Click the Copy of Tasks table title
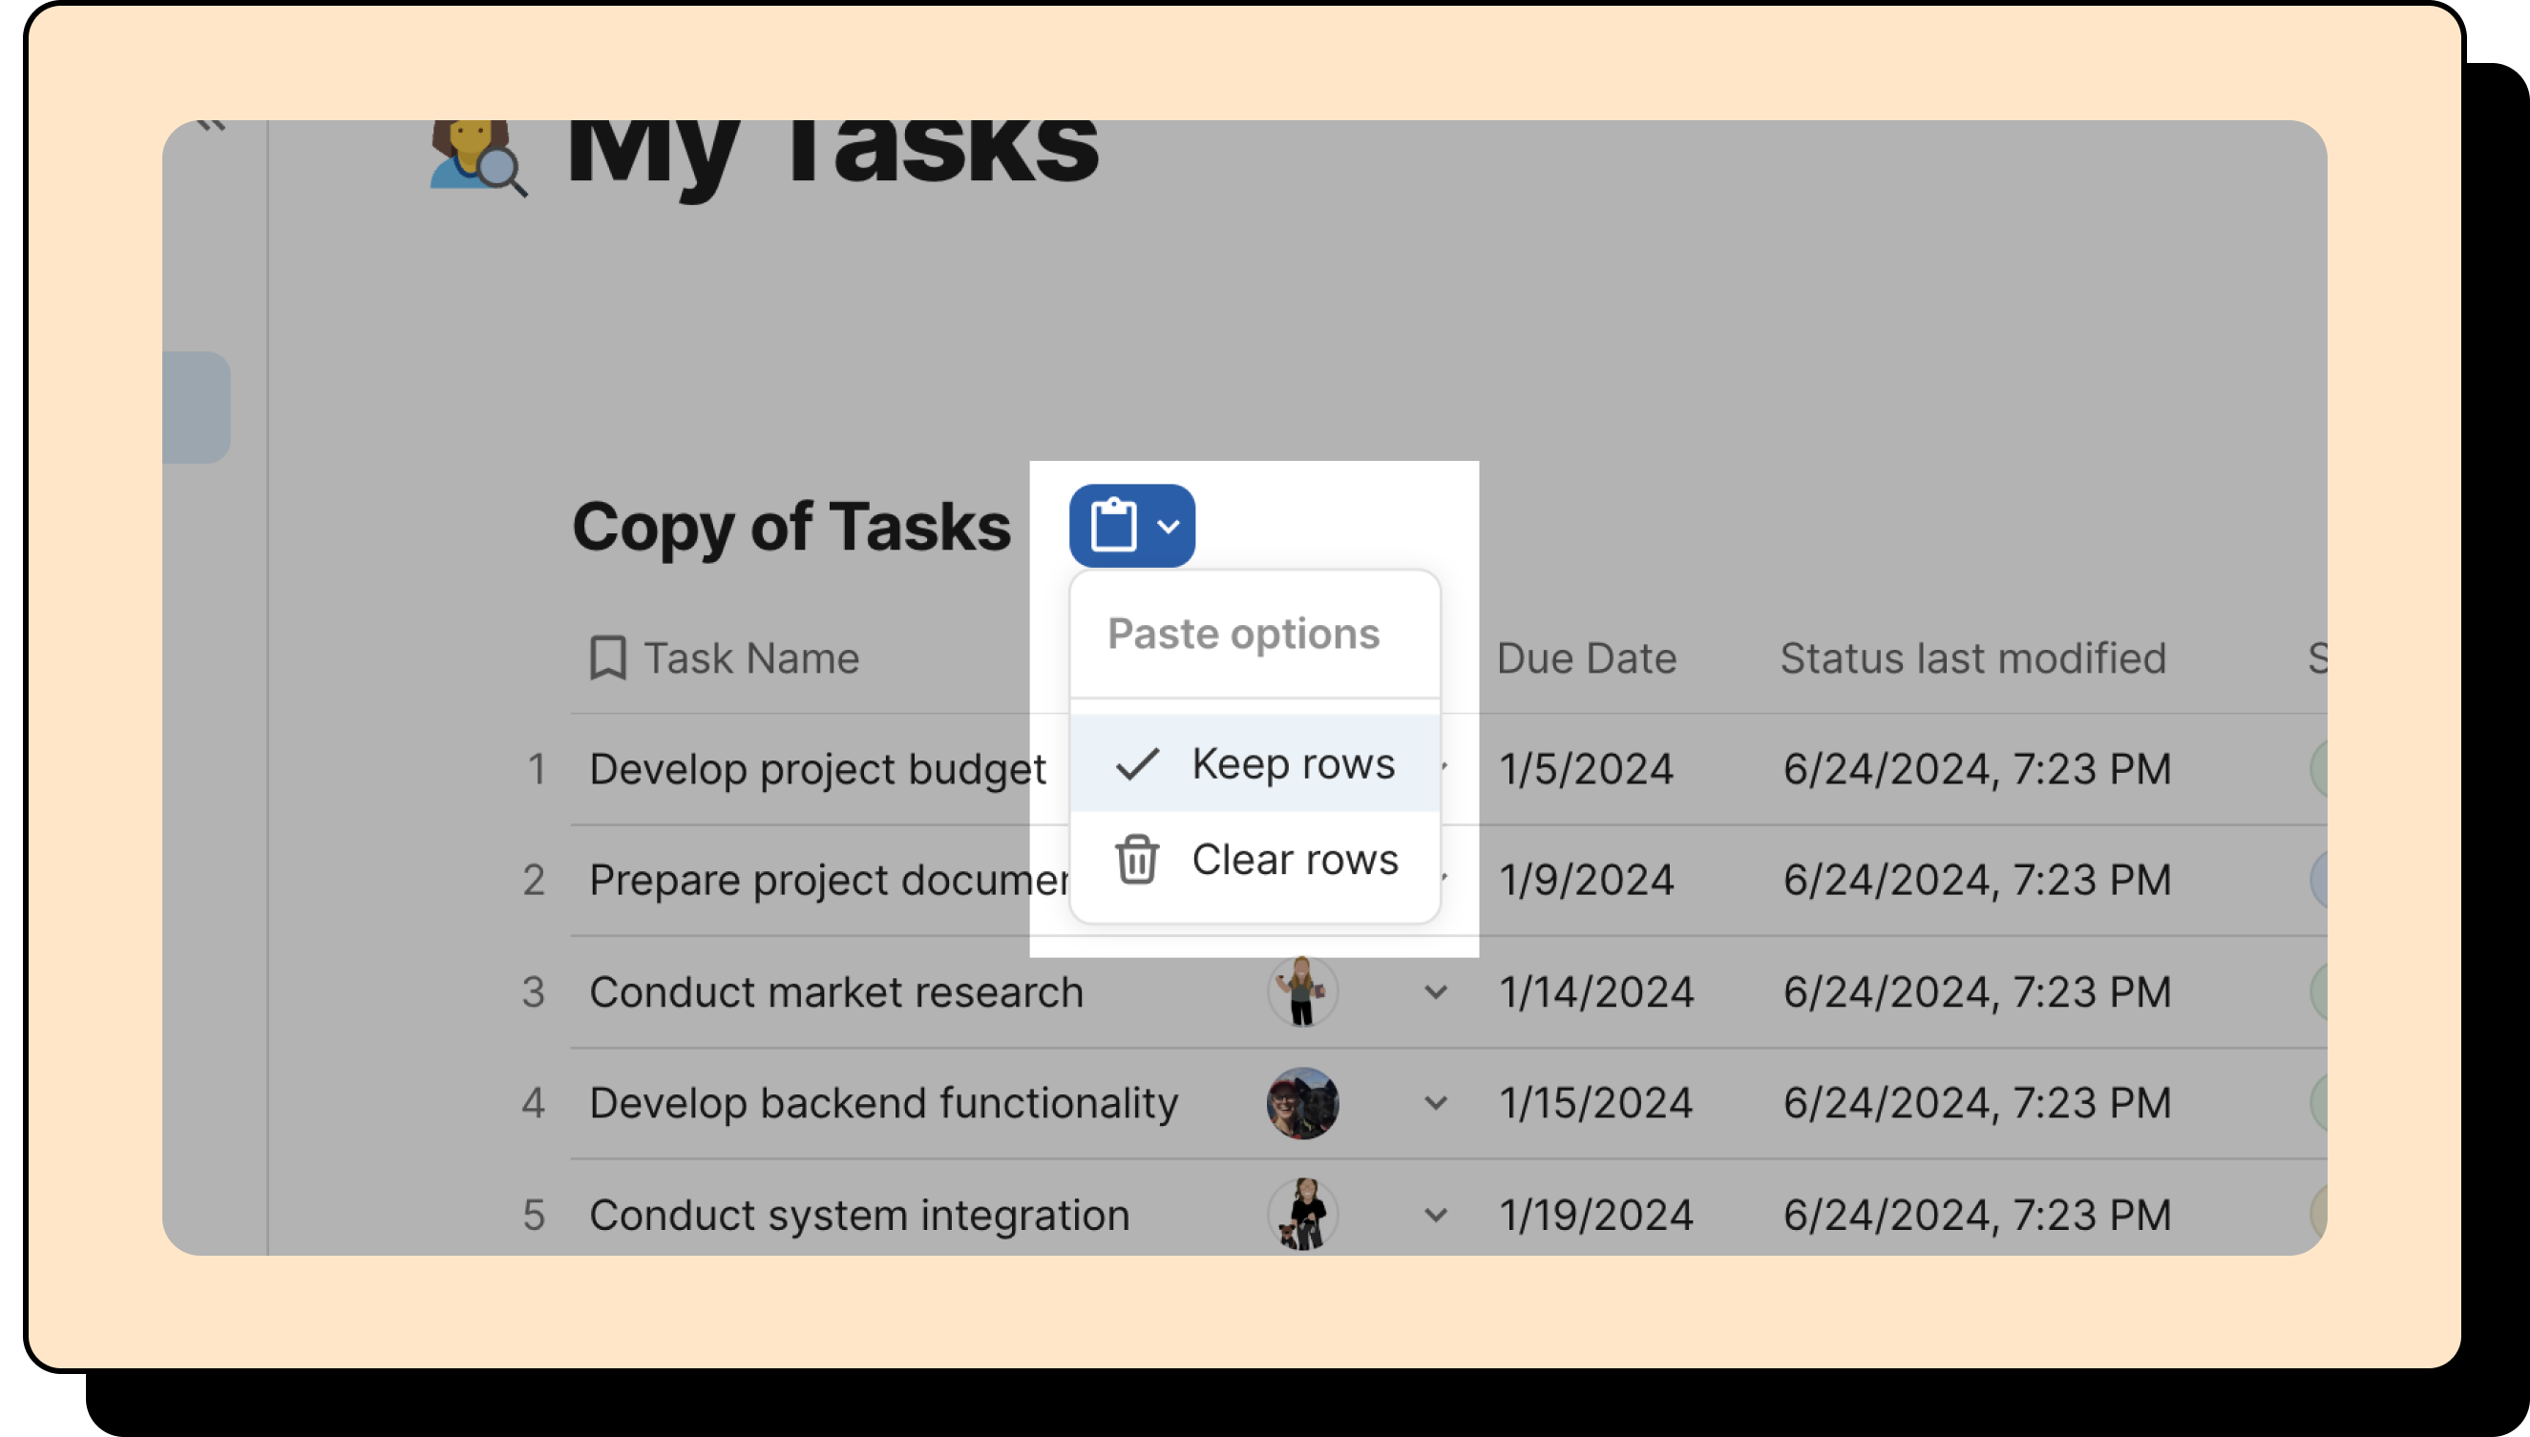Viewport: 2530px width, 1437px height. pyautogui.click(x=791, y=526)
